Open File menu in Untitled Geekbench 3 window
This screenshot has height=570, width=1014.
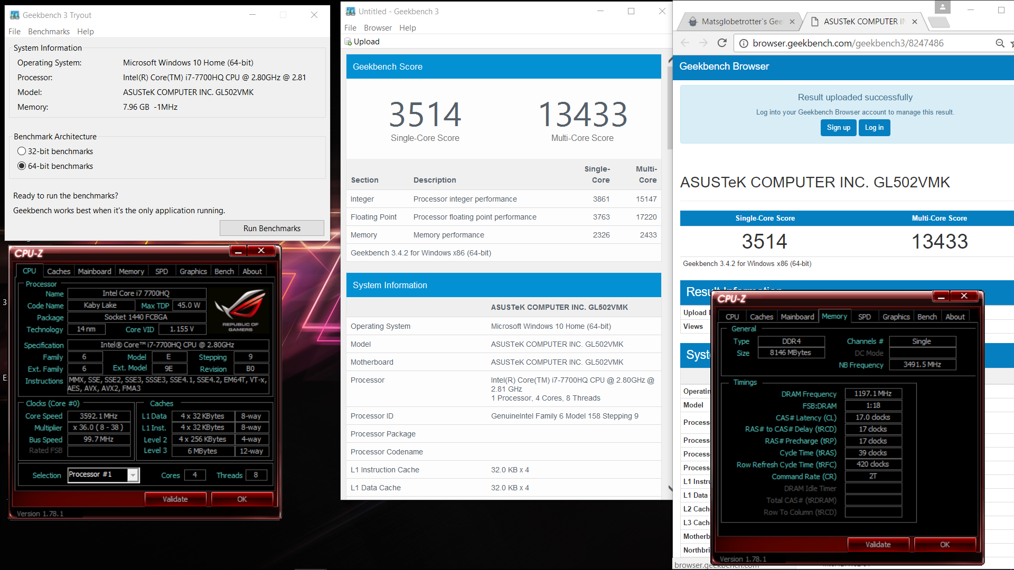pos(350,28)
